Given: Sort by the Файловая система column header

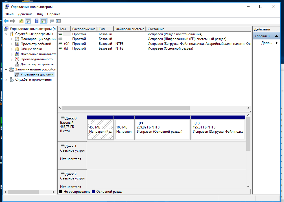Looking at the screenshot, I should coord(130,29).
